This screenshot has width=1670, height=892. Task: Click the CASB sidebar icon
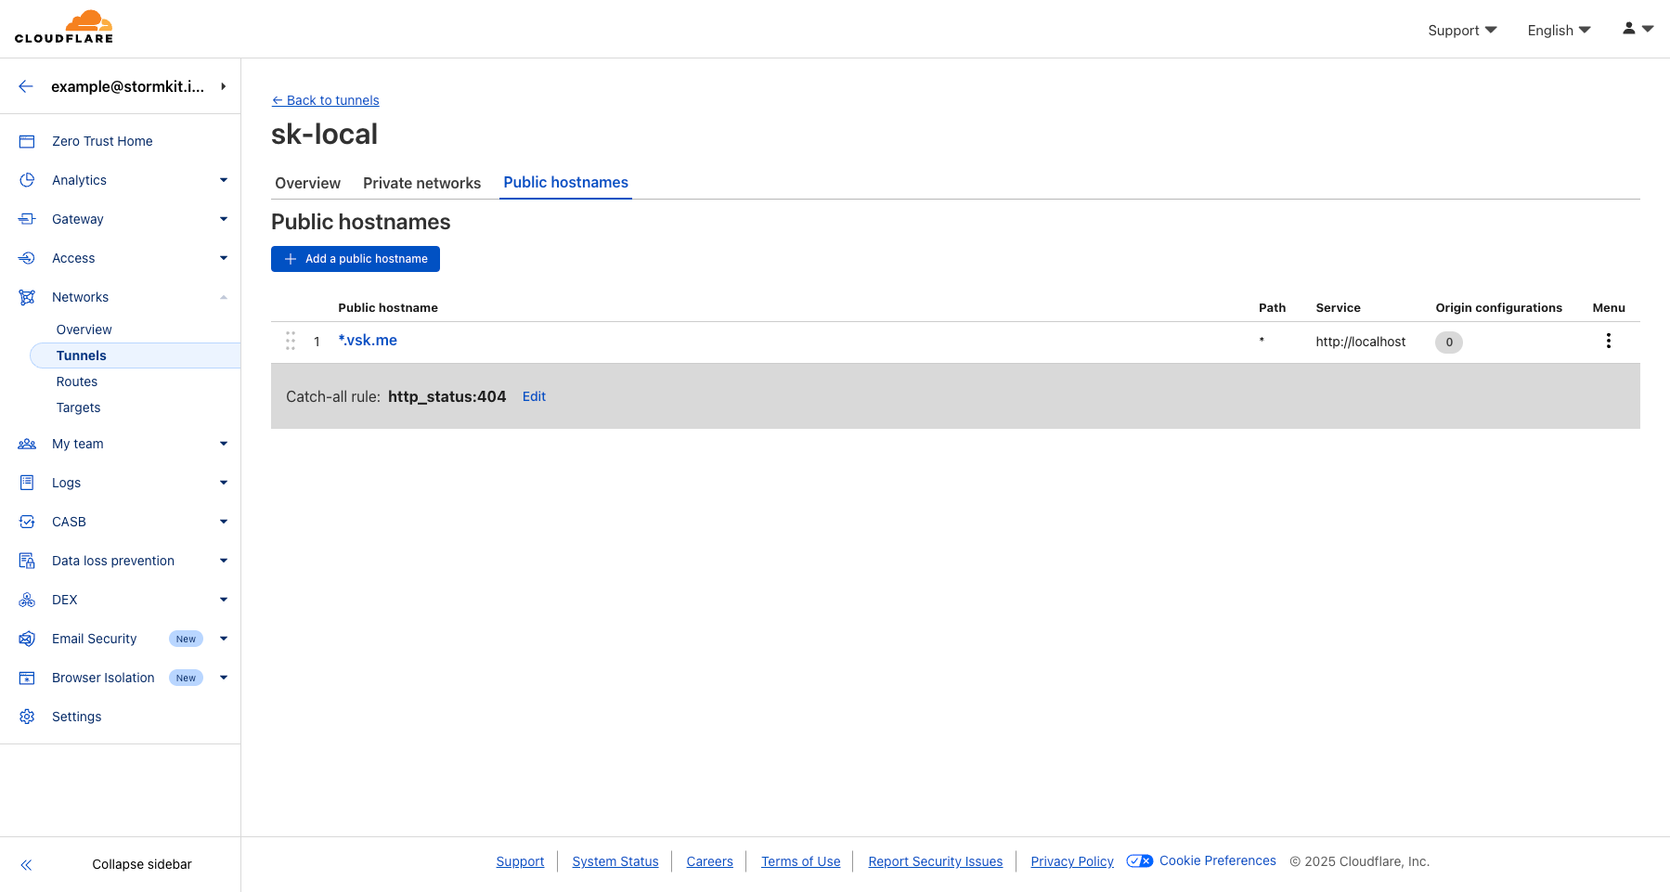[x=26, y=521]
